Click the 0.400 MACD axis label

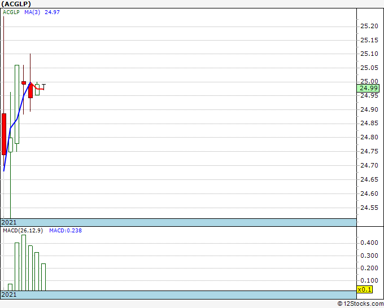369,243
